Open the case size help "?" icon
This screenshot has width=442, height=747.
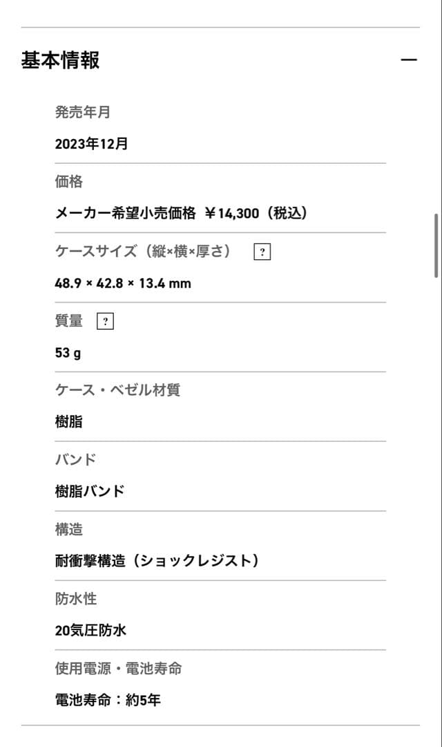(x=263, y=251)
